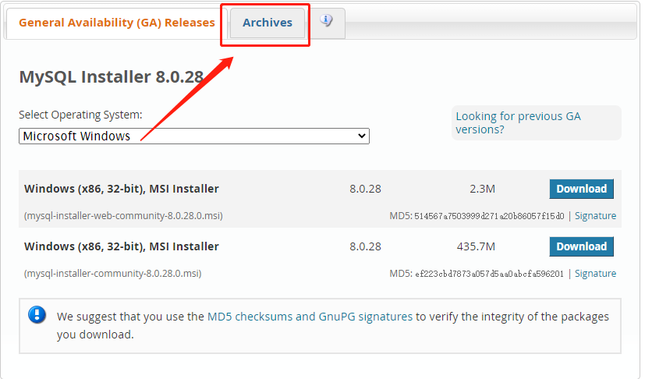Select the 2.3M file size text
Image resolution: width=645 pixels, height=379 pixels.
click(482, 189)
